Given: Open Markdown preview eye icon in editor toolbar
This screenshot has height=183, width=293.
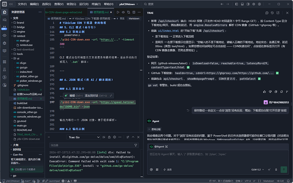Looking at the screenshot, I should pyautogui.click(x=123, y=12).
